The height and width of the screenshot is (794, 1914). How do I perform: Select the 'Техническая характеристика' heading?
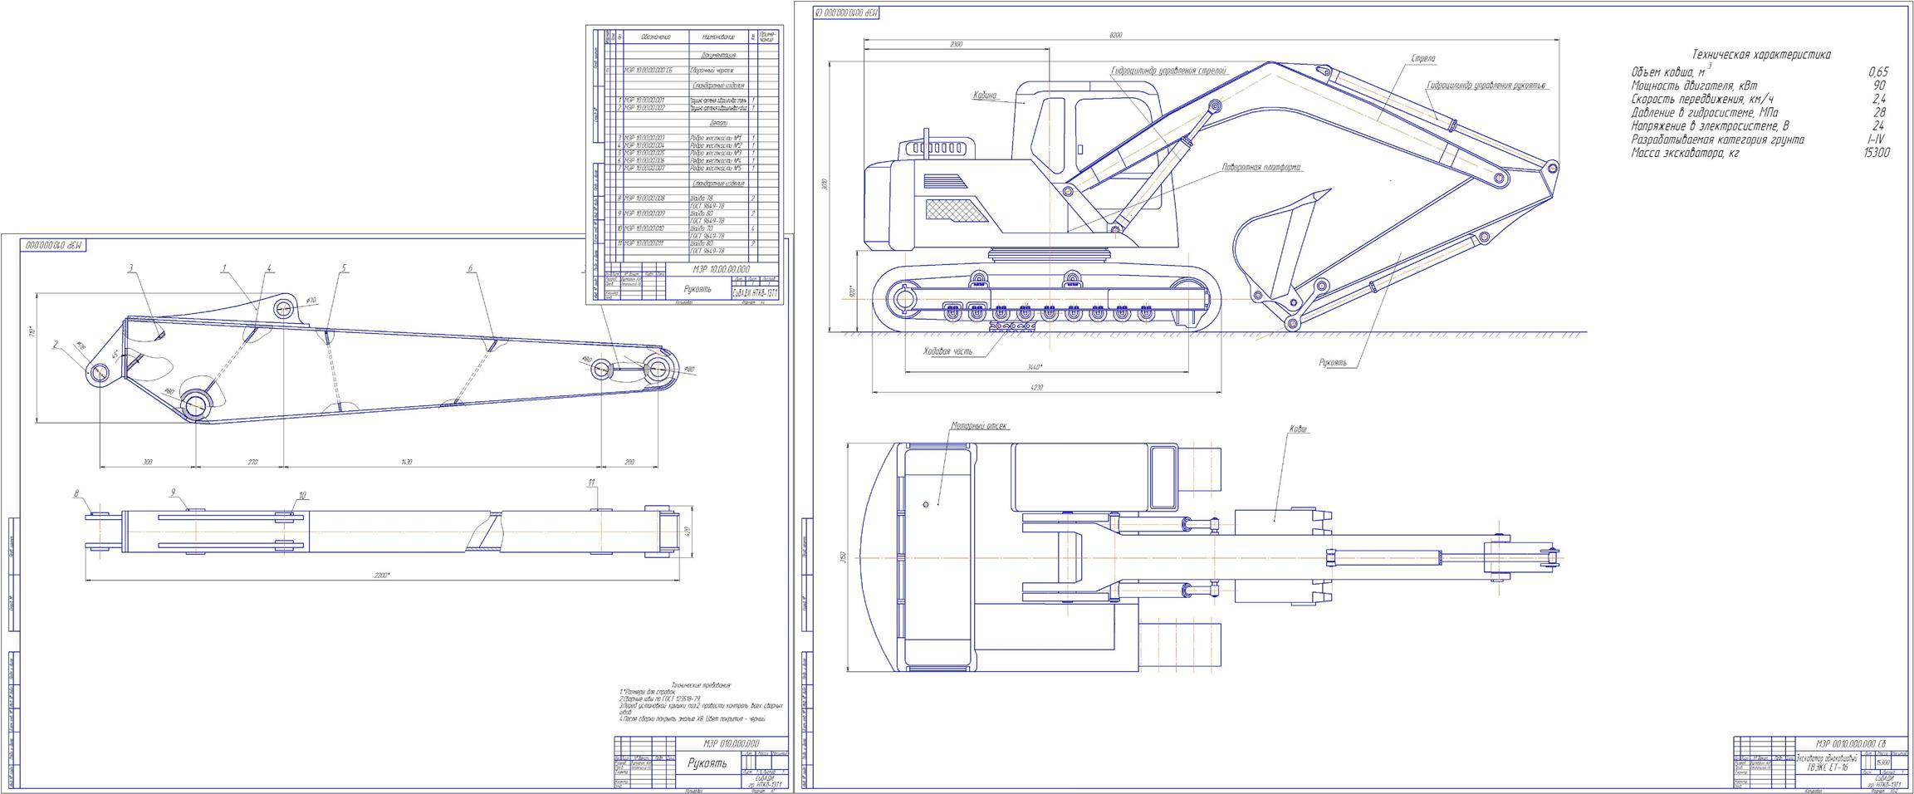pyautogui.click(x=1760, y=55)
